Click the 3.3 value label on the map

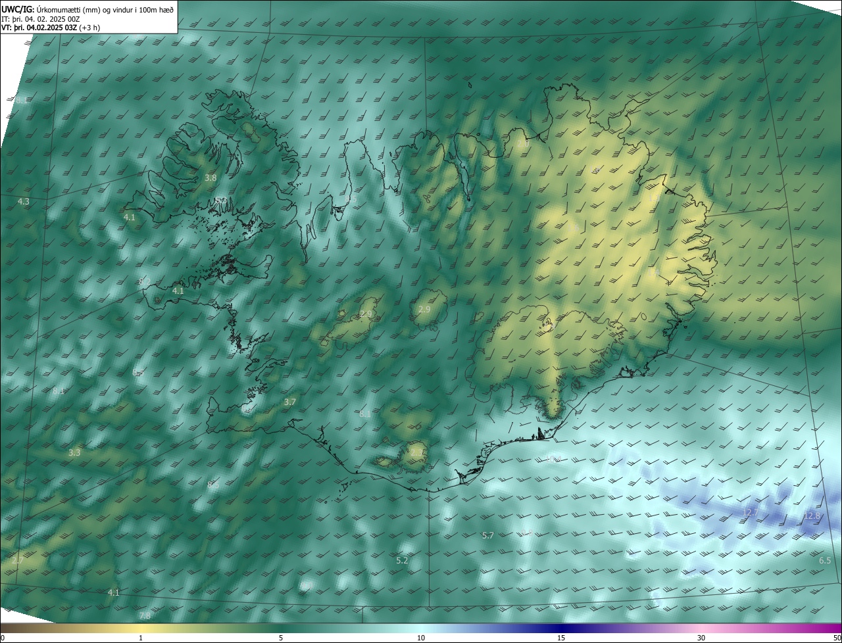(x=74, y=452)
